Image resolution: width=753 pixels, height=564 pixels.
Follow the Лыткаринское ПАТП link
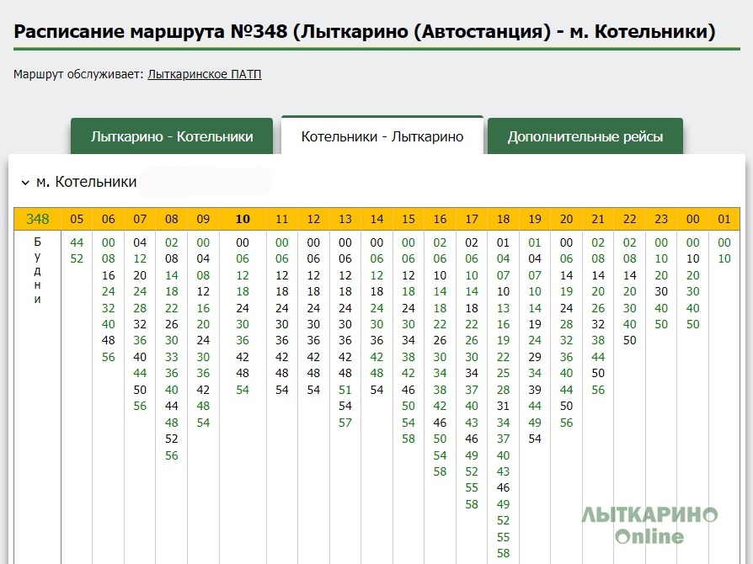point(205,74)
